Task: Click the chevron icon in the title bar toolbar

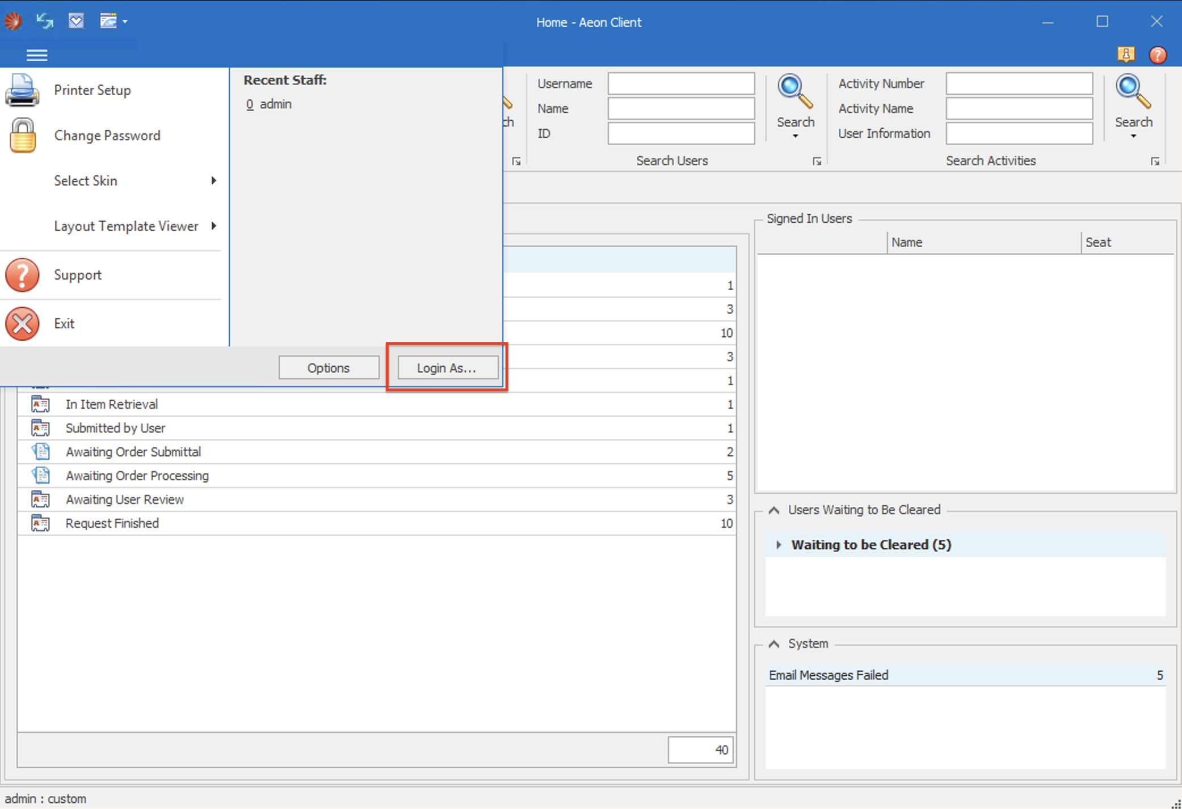Action: click(76, 21)
